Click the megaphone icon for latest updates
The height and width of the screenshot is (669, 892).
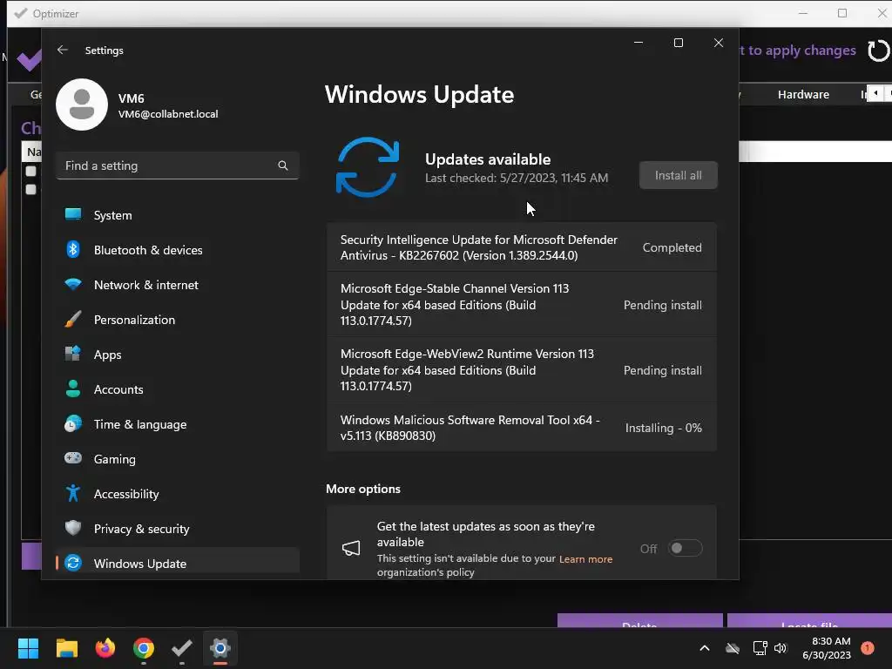coord(351,549)
